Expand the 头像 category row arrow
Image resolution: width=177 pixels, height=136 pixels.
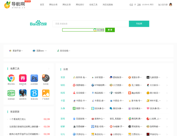pyautogui.click(x=167, y=109)
